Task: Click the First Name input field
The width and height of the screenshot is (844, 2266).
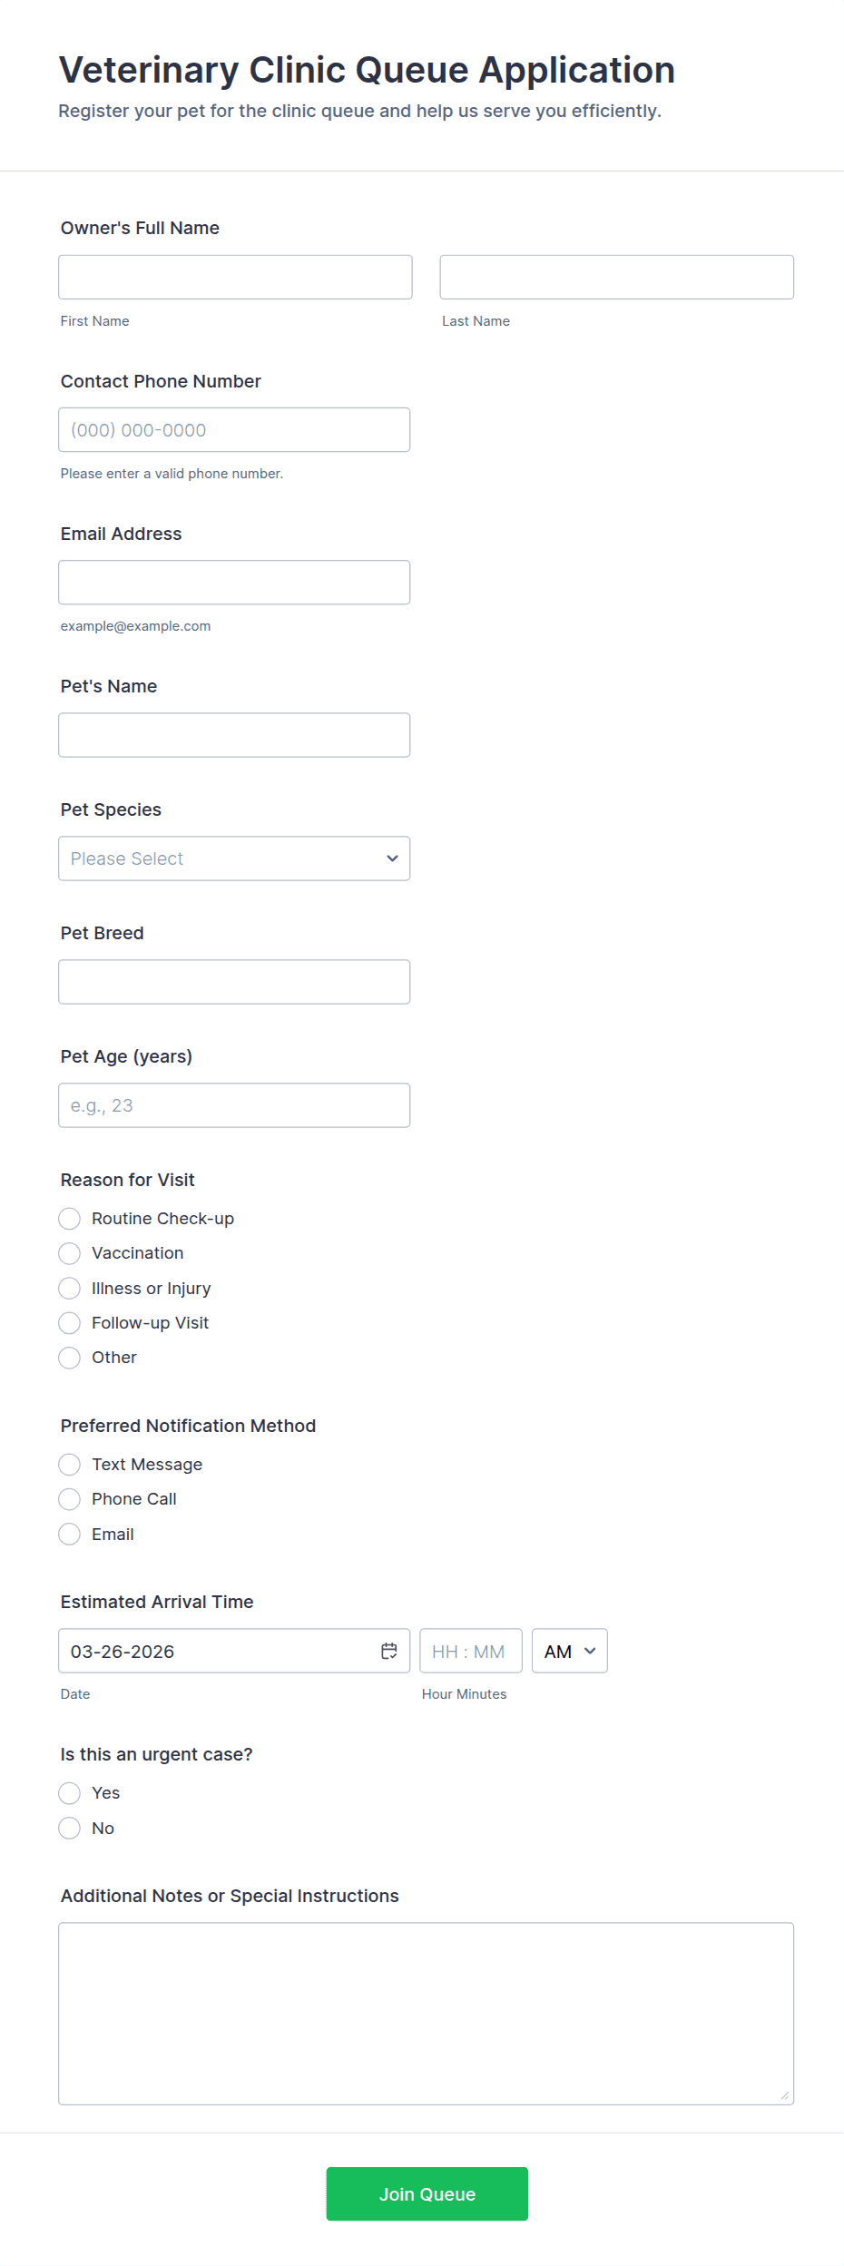Action: [x=235, y=277]
